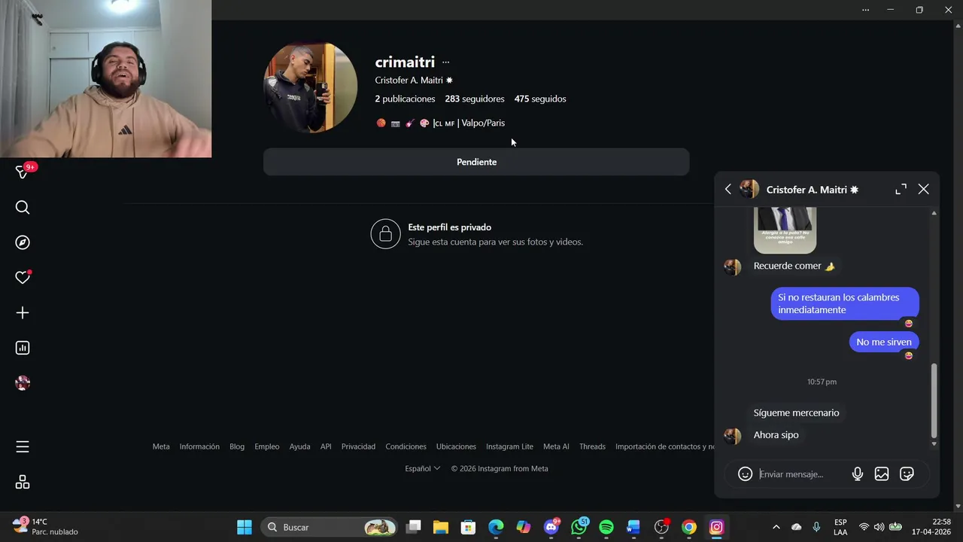
Task: Open File Explorer from taskbar
Action: tap(441, 527)
